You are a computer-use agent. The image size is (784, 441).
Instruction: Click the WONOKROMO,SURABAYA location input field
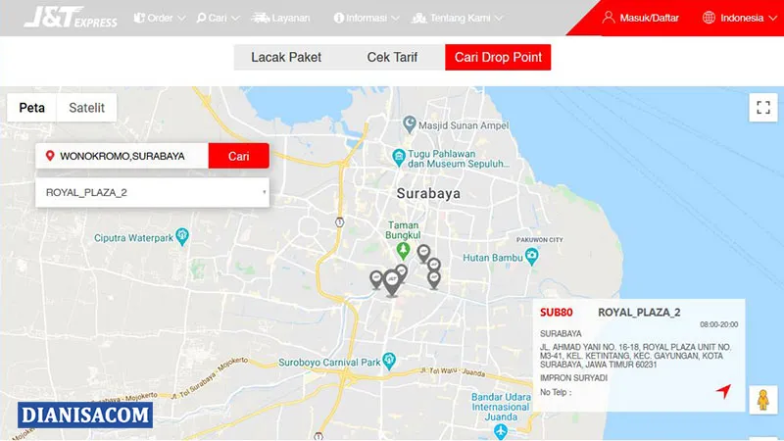tap(122, 156)
